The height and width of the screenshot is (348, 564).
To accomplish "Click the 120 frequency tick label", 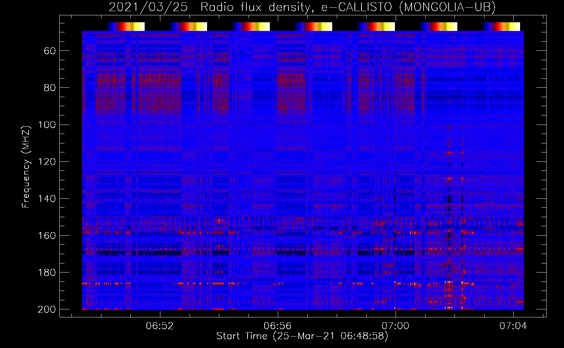I will (x=47, y=162).
